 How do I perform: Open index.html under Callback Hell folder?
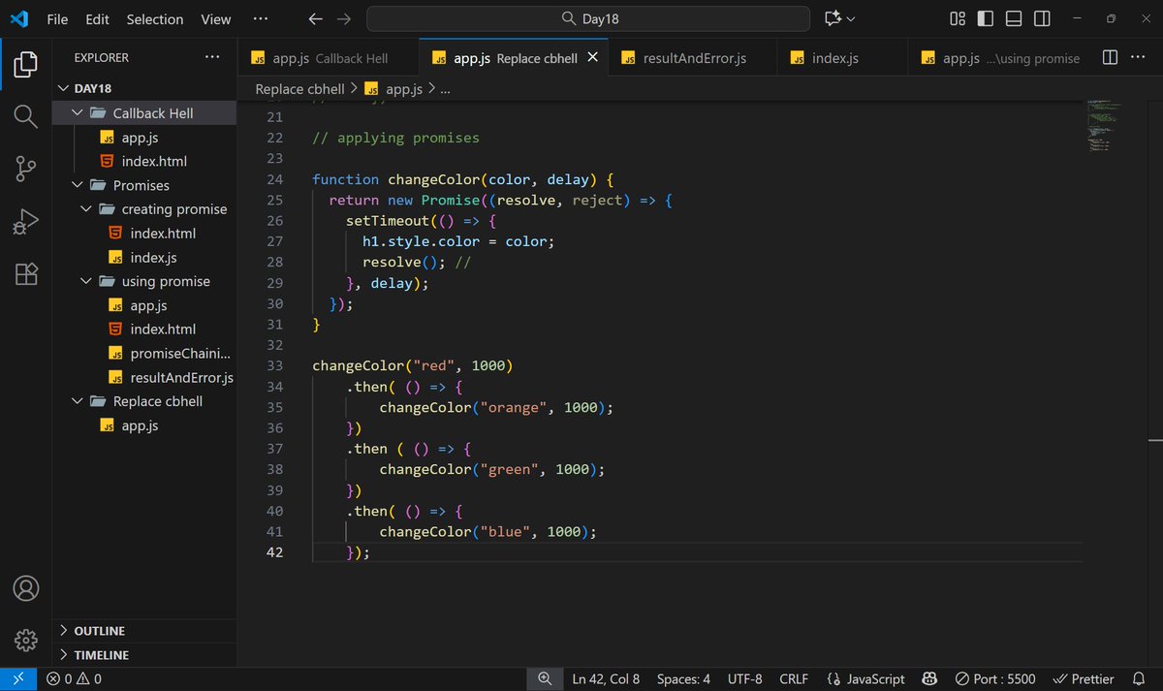(154, 161)
